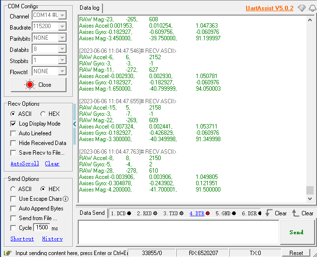Click the red Close port indicator icon

click(x=30, y=85)
